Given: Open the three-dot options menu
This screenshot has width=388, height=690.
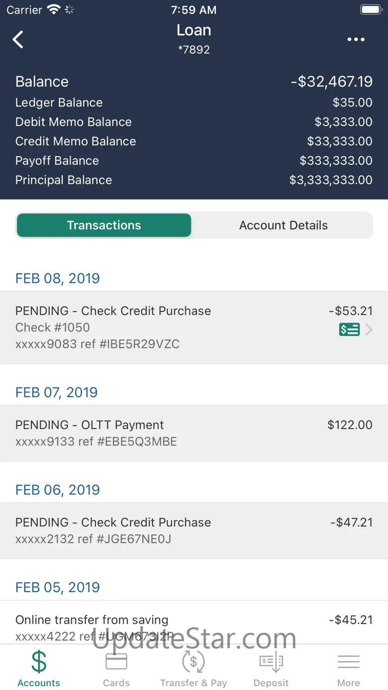Looking at the screenshot, I should 356,40.
